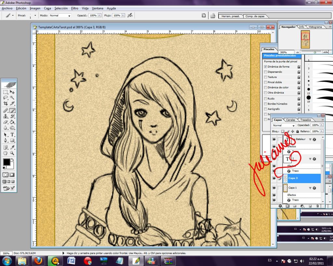Select the Lasso tool
Screen dimensions: 333x266
[6, 98]
